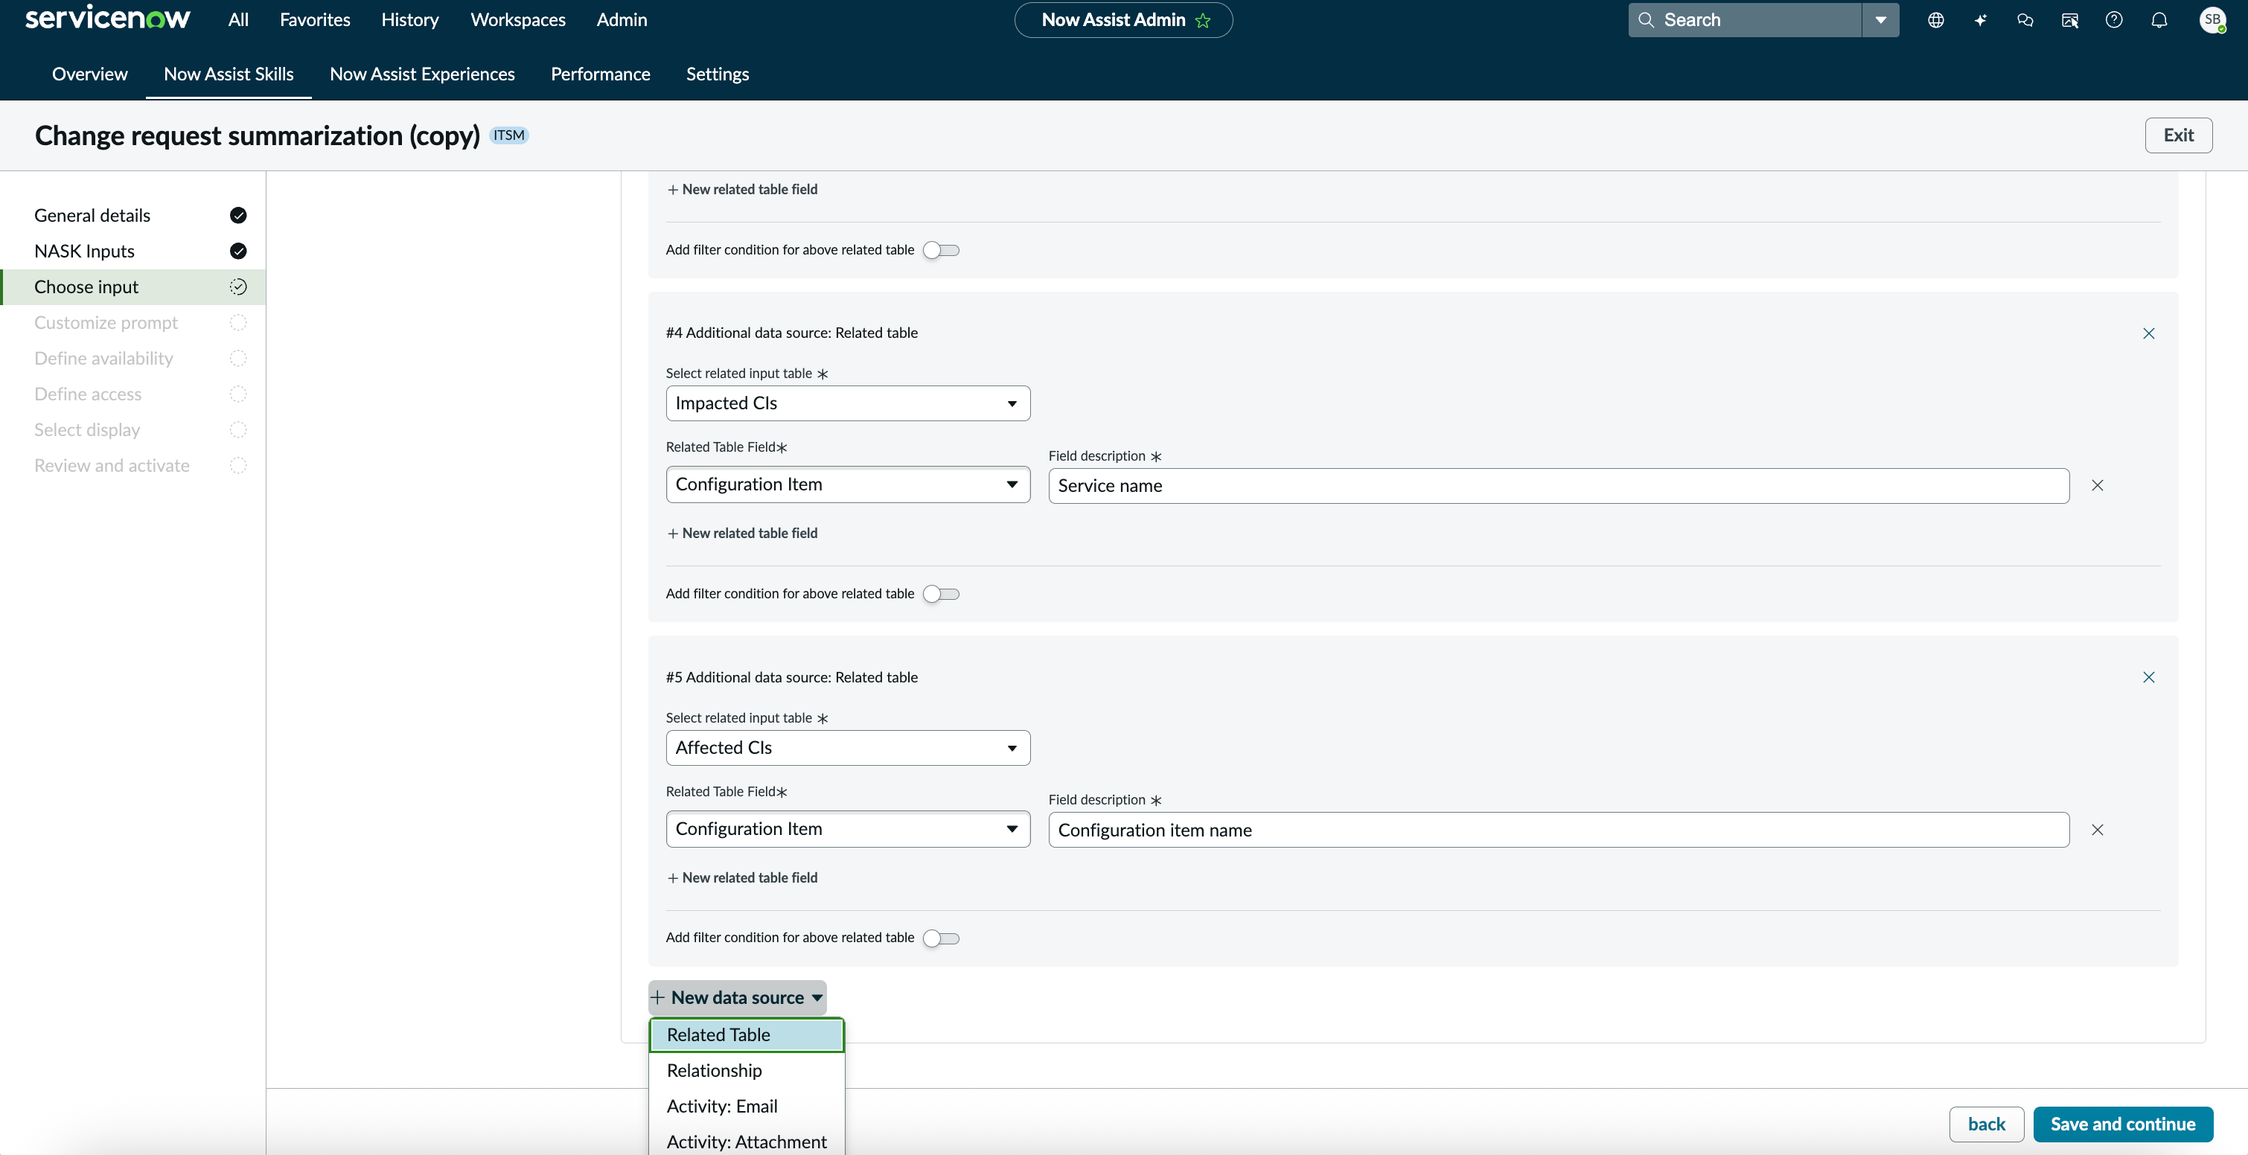Expand the search scope dropdown arrow
Viewport: 2248px width, 1155px height.
(1880, 20)
